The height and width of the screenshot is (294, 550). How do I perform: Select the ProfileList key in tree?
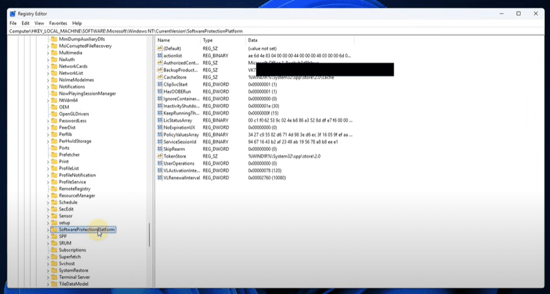coord(69,168)
